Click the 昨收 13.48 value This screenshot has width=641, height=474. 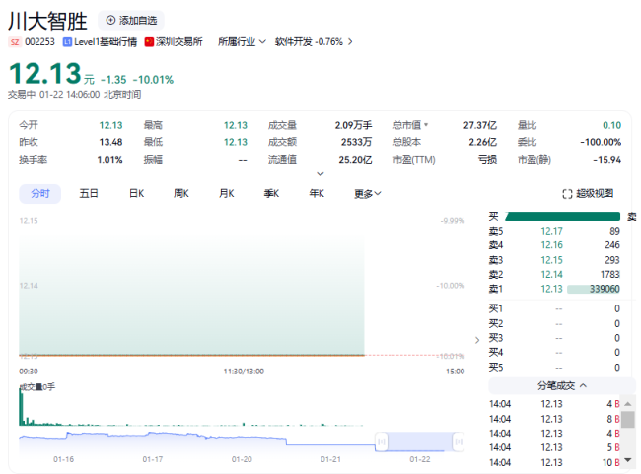[110, 142]
